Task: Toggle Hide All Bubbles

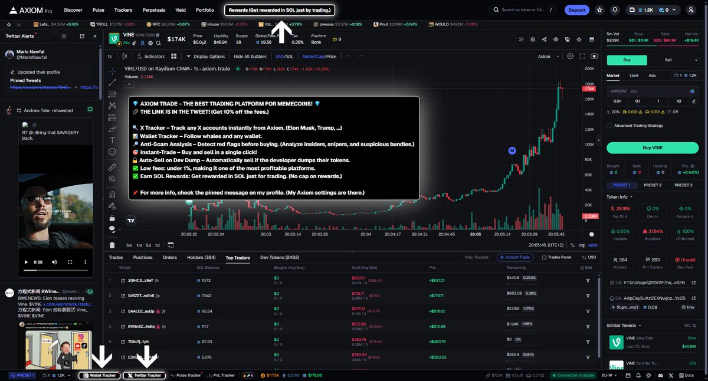Action: coord(250,57)
